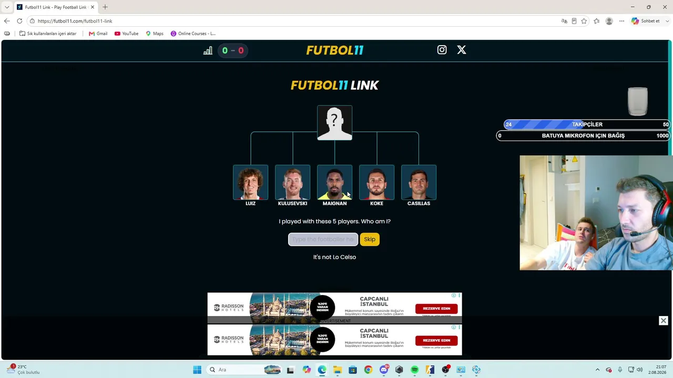This screenshot has height=378, width=673.
Task: Open the Gmail bookmark
Action: pyautogui.click(x=98, y=34)
